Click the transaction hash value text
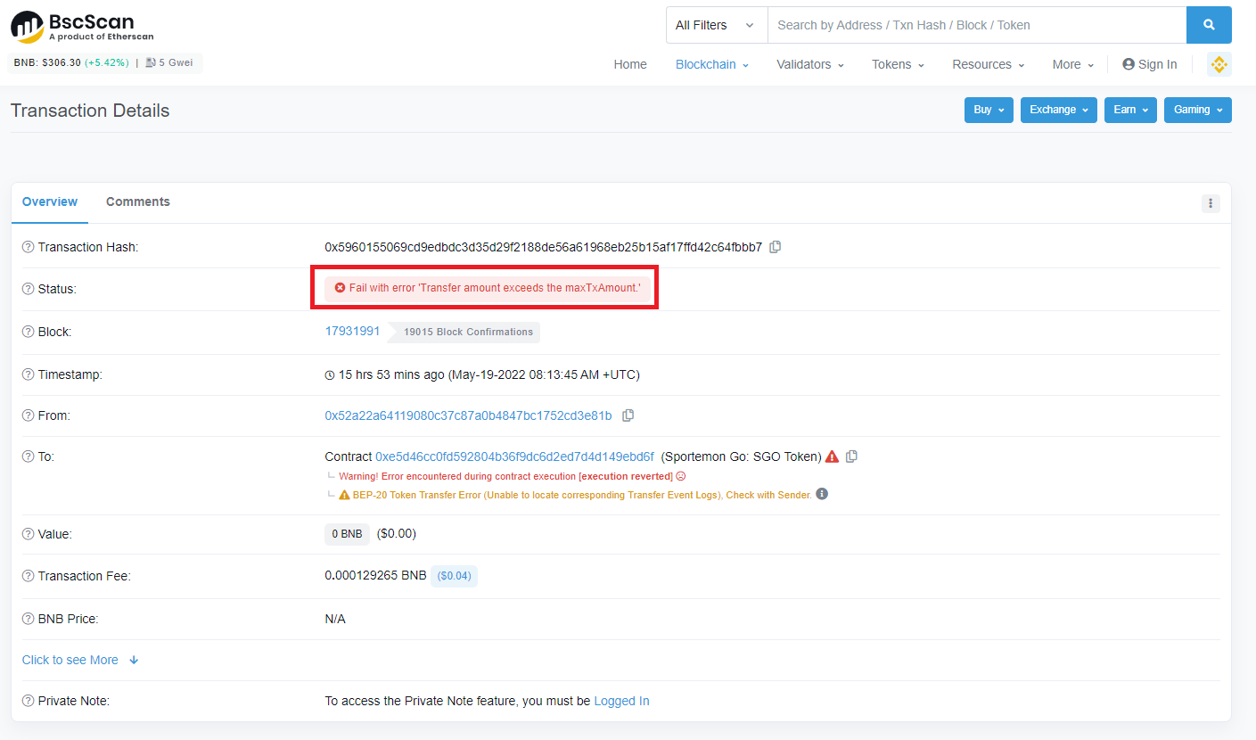The height and width of the screenshot is (740, 1256). [x=543, y=247]
